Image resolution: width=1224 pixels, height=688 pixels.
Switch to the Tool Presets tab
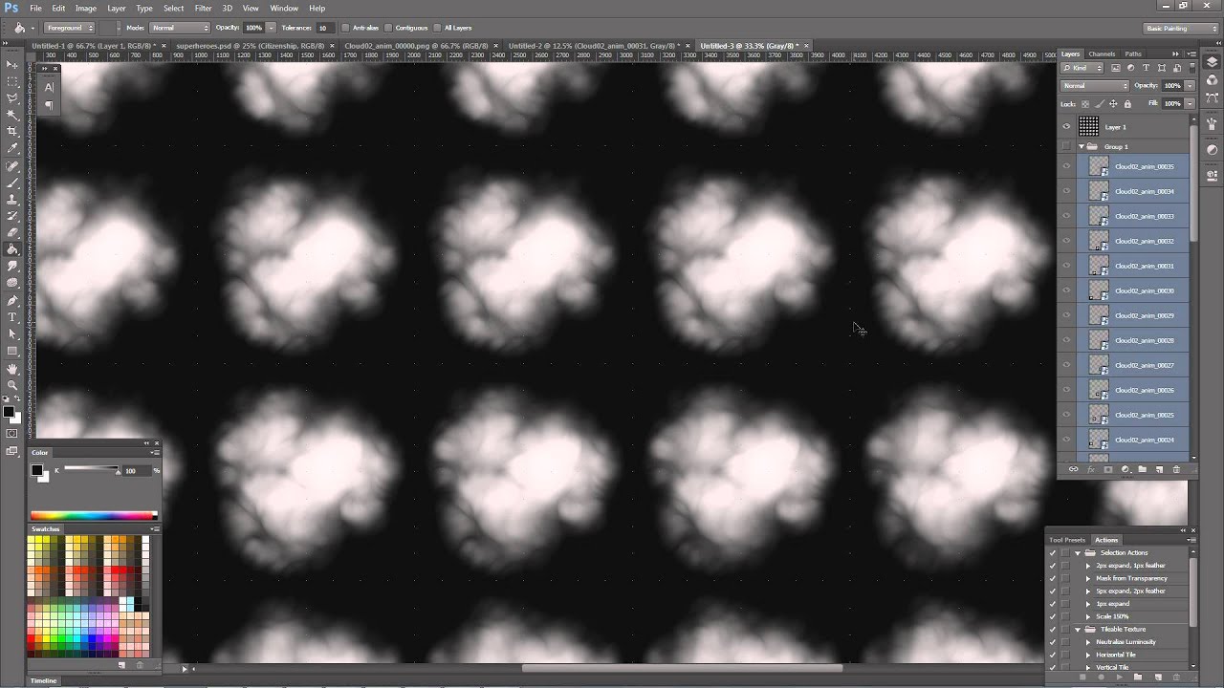point(1067,540)
